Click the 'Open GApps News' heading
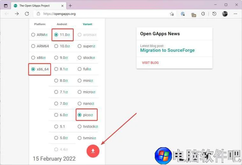Screen dimensions: 242x165 [x=160, y=34]
